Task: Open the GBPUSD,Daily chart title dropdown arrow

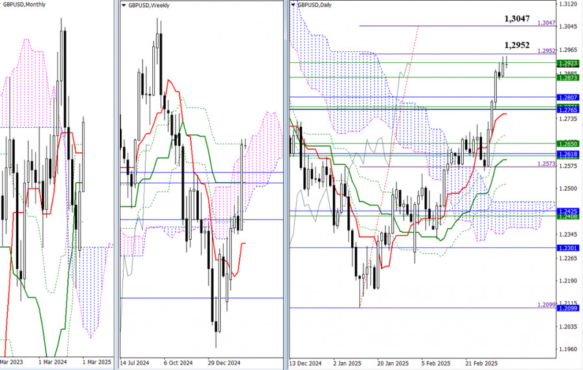Action: pos(293,5)
